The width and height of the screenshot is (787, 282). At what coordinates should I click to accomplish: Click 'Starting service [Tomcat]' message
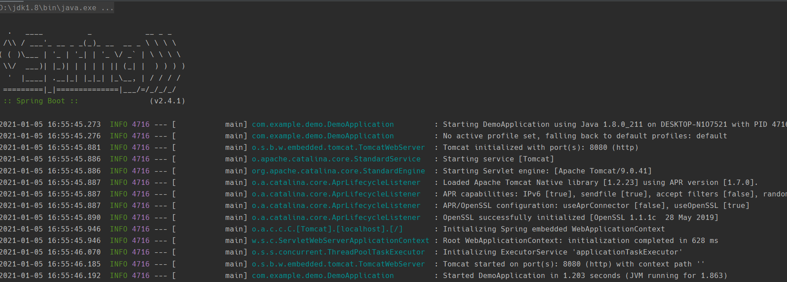[x=498, y=159]
